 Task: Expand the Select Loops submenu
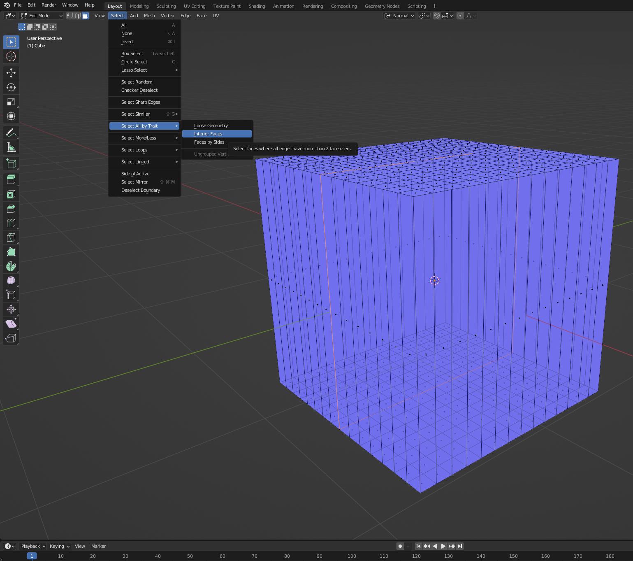(x=144, y=150)
